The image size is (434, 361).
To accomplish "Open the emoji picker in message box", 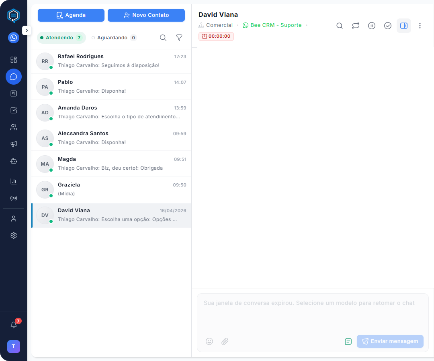I will tap(209, 341).
